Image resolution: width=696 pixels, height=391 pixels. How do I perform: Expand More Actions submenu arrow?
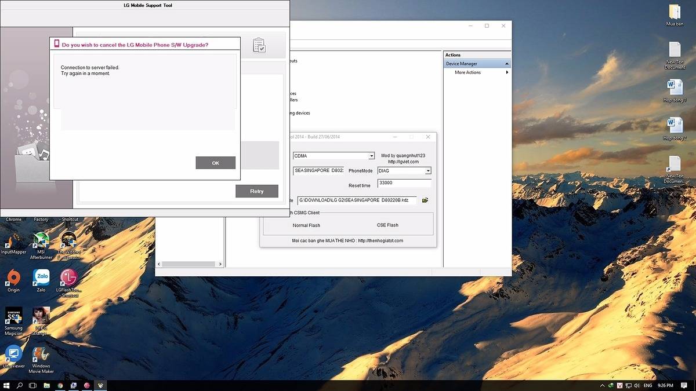[x=507, y=72]
